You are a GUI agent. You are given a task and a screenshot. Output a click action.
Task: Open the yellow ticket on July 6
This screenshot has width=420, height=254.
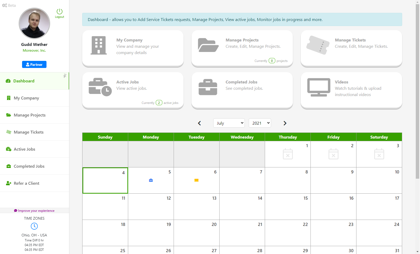coord(196,180)
